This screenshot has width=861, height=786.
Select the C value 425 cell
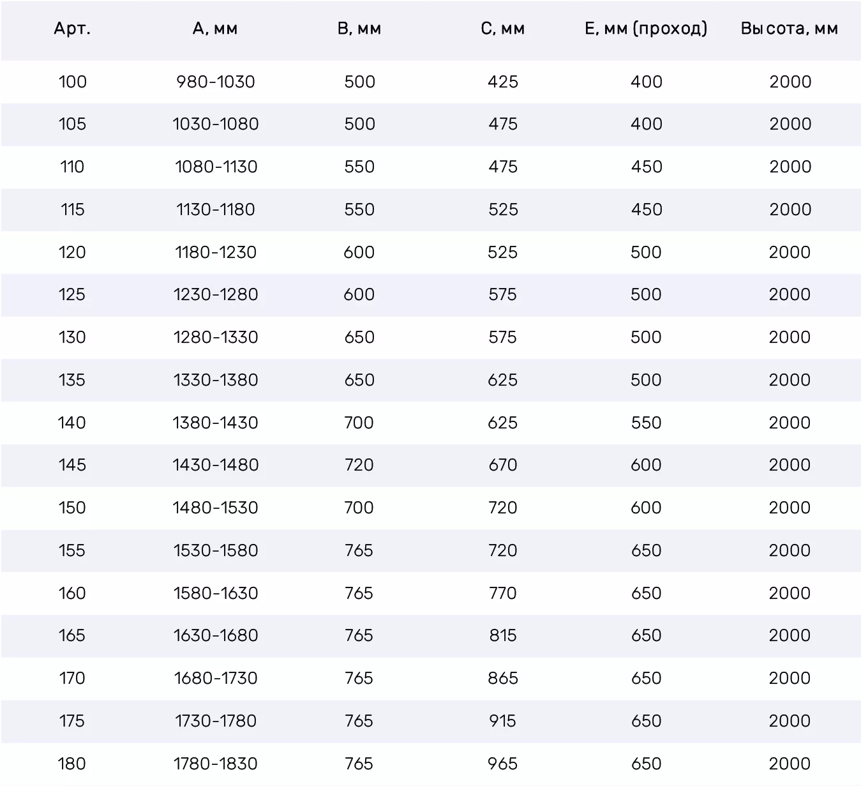point(503,82)
